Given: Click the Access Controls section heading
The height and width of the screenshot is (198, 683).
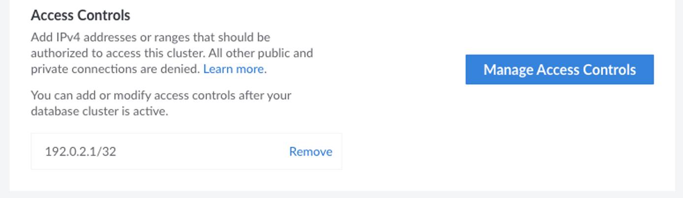Looking at the screenshot, I should point(81,15).
